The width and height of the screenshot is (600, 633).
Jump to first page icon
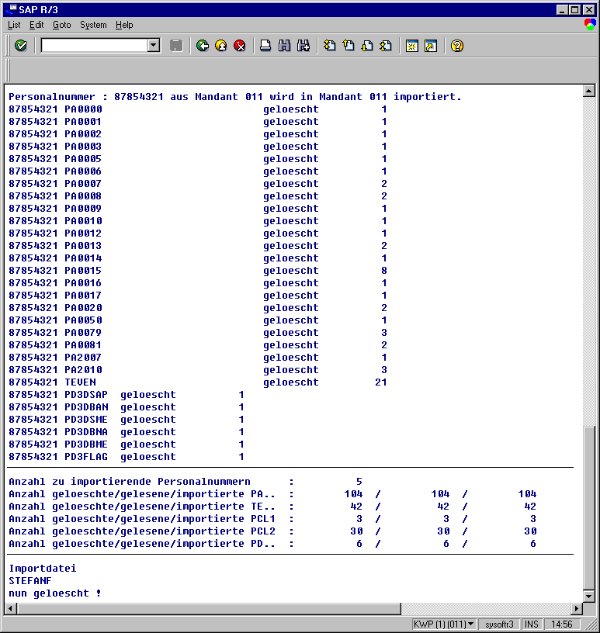[330, 46]
